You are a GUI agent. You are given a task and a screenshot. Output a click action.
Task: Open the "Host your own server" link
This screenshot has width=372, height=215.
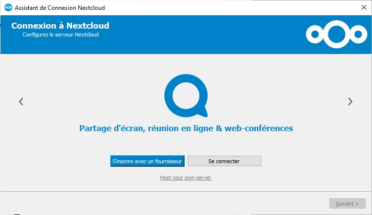[x=186, y=178]
